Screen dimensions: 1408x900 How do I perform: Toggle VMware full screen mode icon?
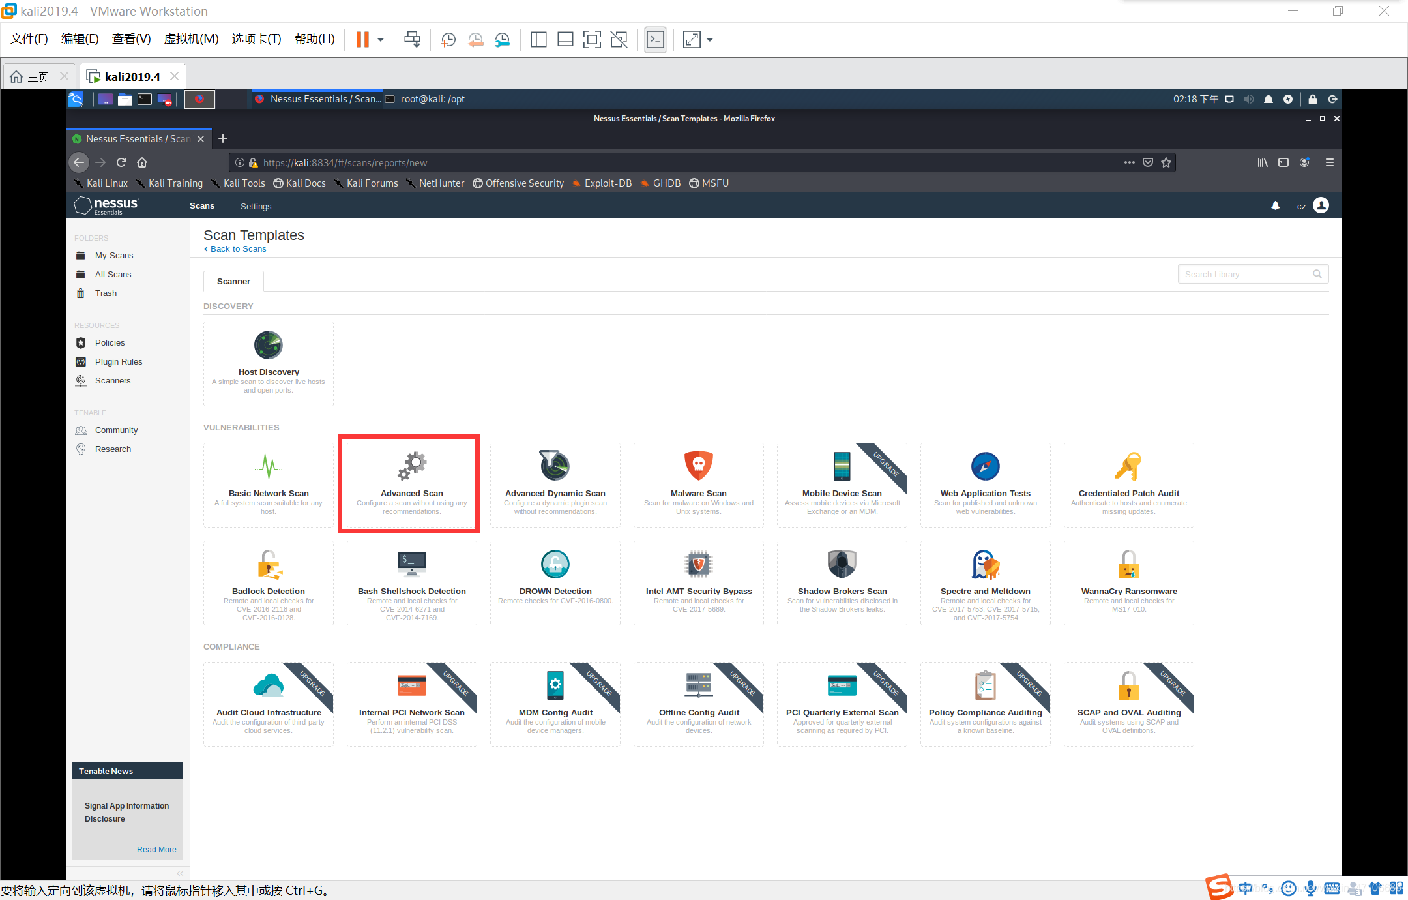point(591,40)
